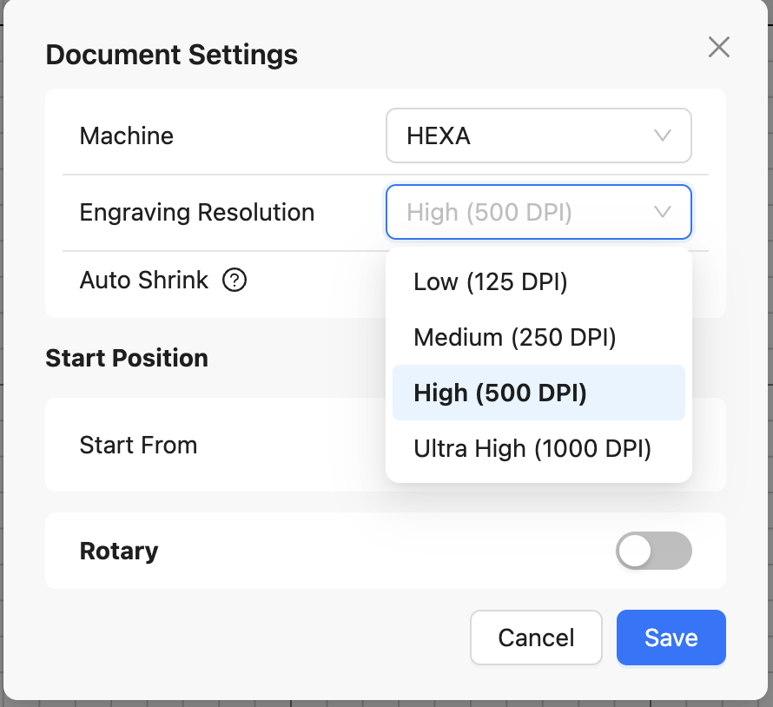
Task: Click the Machine label text
Action: pyautogui.click(x=127, y=135)
